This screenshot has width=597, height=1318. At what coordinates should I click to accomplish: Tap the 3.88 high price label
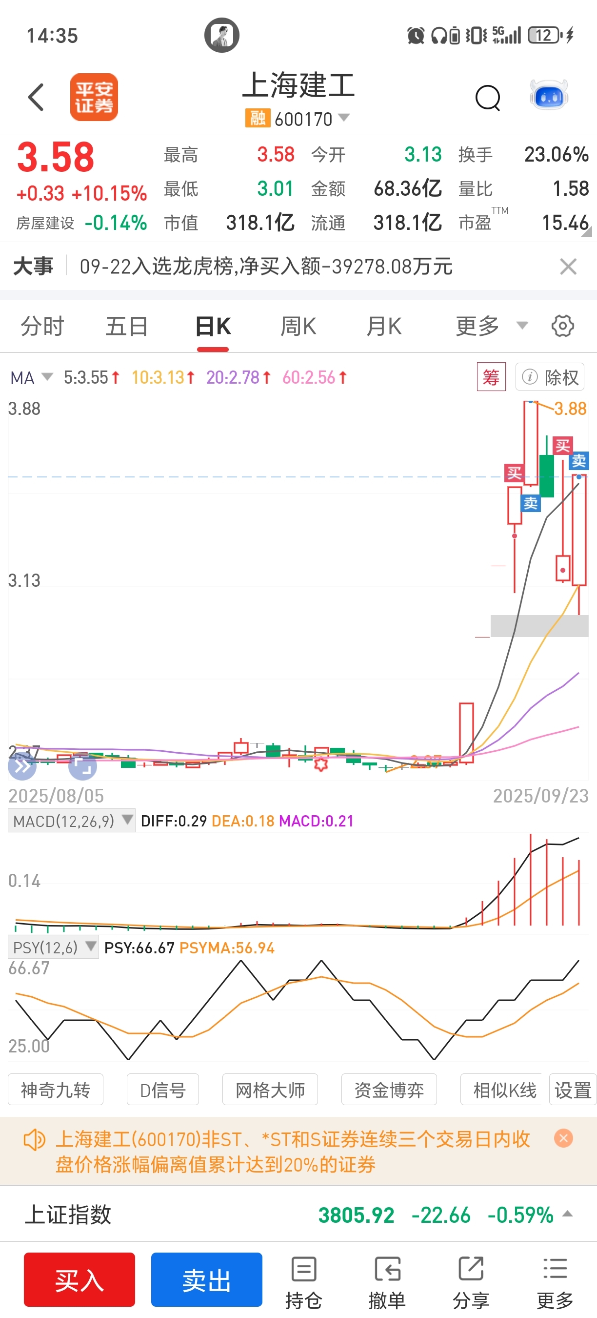click(570, 409)
